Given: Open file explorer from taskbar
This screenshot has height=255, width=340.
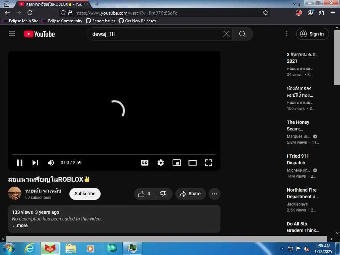Looking at the screenshot, I should (71, 248).
